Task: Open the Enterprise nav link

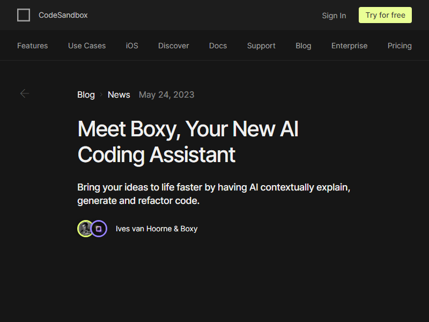Action: 350,46
